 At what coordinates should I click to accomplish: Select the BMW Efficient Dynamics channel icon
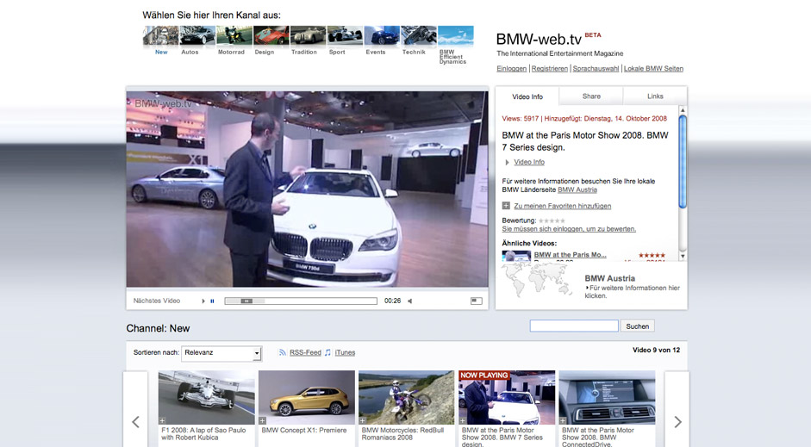tap(456, 35)
